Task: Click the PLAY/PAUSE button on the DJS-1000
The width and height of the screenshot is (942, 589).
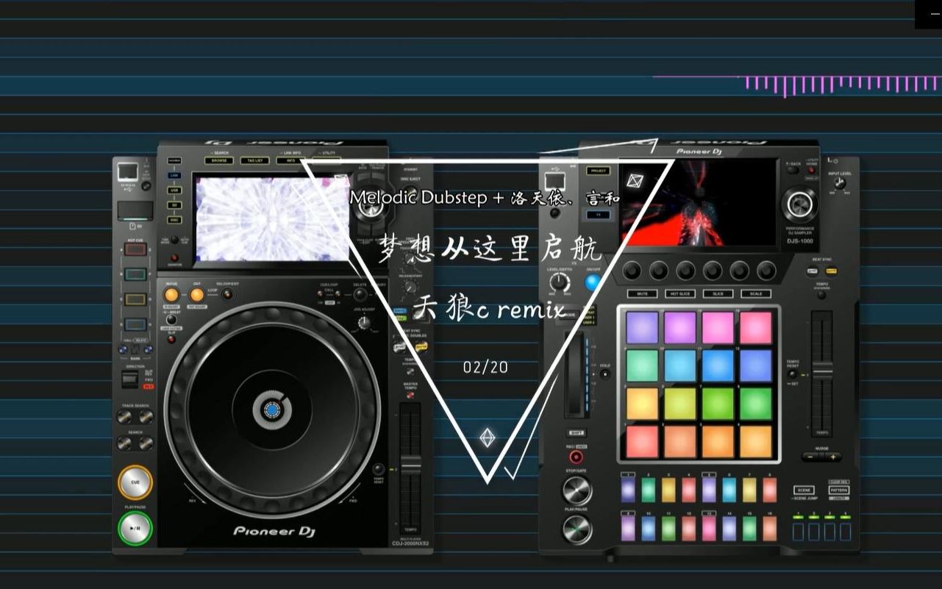Action: click(577, 529)
